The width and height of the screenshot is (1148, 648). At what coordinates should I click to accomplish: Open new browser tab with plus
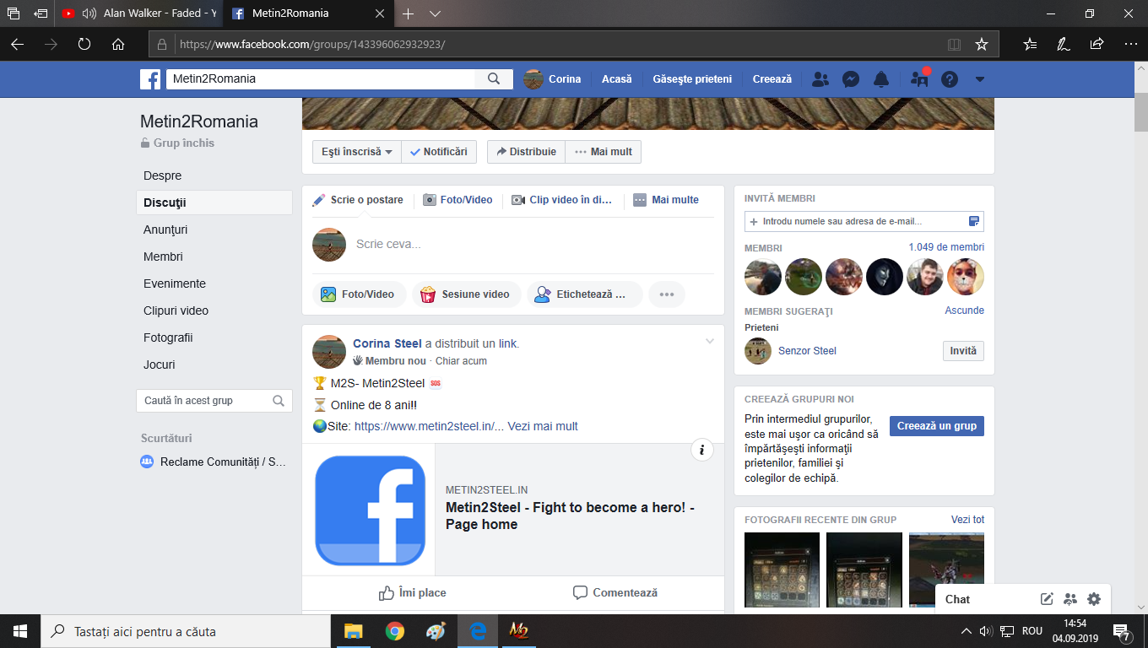pos(409,13)
